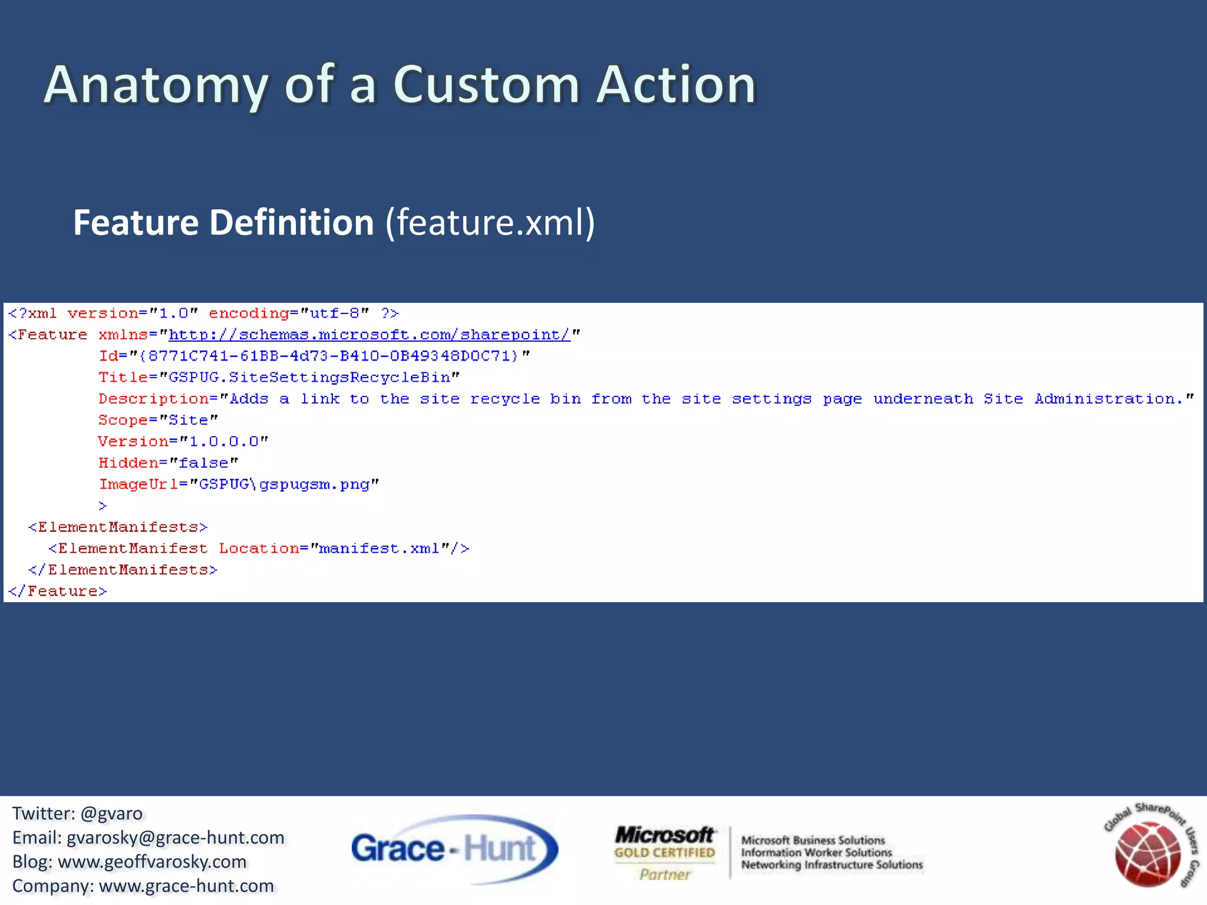Image resolution: width=1207 pixels, height=905 pixels.
Task: Open the schemas.microsoft.com/sharepoint link
Action: click(x=370, y=335)
